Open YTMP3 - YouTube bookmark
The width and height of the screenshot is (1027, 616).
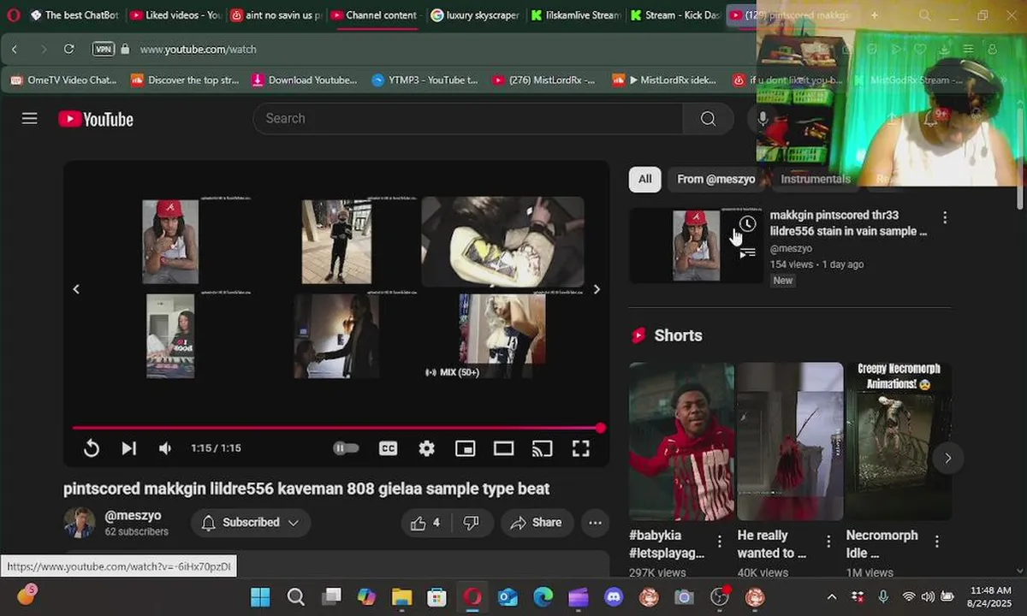tap(424, 80)
